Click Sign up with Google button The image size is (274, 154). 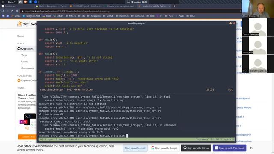tap(164, 148)
